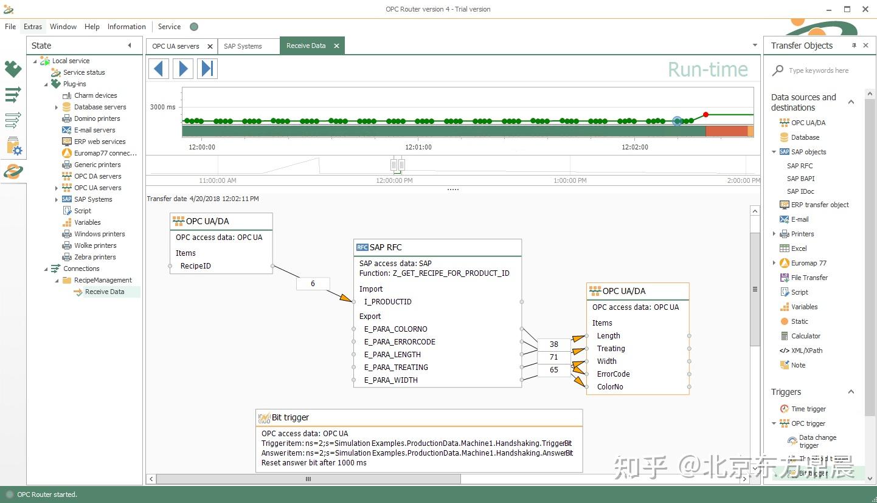Viewport: 877px width, 503px height.
Task: Open the File menu
Action: point(10,27)
